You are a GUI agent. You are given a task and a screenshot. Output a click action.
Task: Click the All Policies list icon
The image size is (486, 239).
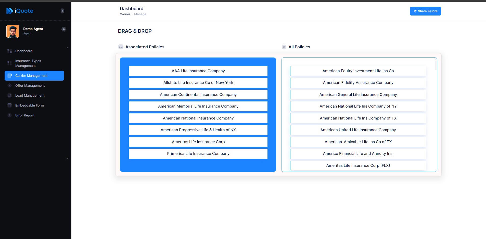(x=284, y=47)
